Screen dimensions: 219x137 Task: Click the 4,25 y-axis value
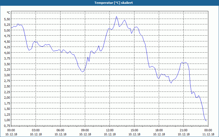(7, 47)
